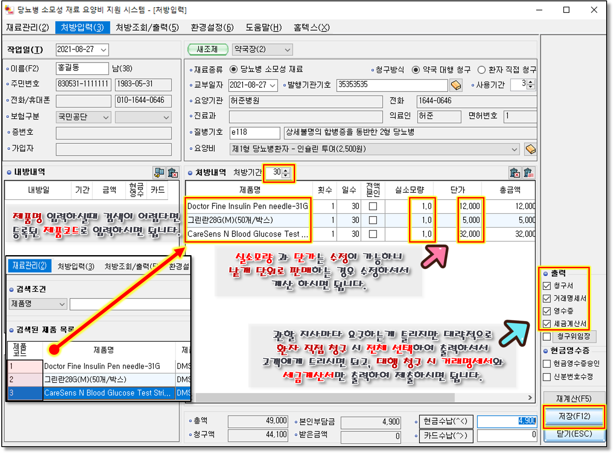This screenshot has height=454, width=614.
Task: Enable the 현금영수증승인 checkbox
Action: [547, 363]
